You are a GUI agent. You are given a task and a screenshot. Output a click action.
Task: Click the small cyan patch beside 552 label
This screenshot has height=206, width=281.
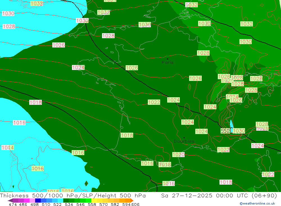[231, 126]
